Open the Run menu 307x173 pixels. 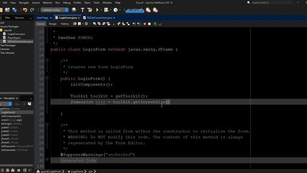(58, 3)
